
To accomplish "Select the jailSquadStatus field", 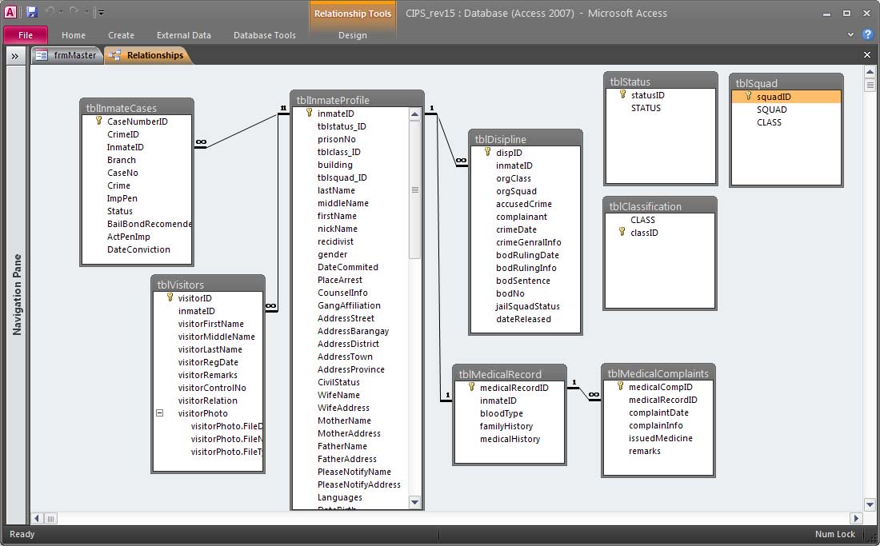I will pos(526,306).
